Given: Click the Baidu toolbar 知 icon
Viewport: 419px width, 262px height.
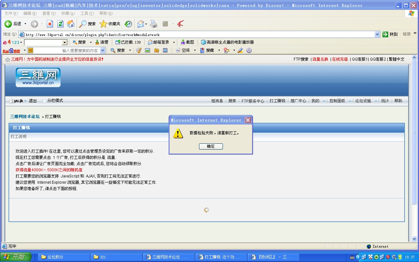Looking at the screenshot, I should tap(156, 50).
